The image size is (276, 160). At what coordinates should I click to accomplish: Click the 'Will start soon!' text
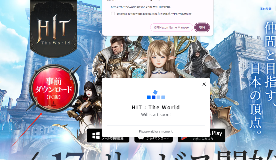156,114
